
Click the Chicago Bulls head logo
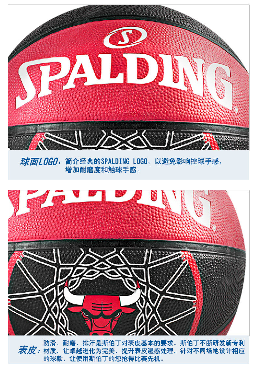tap(102, 311)
